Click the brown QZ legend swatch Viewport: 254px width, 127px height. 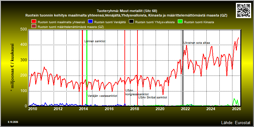point(34,26)
